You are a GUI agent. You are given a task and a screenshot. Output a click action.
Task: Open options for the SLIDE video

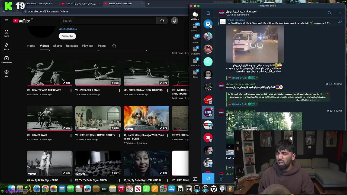pos(71,180)
